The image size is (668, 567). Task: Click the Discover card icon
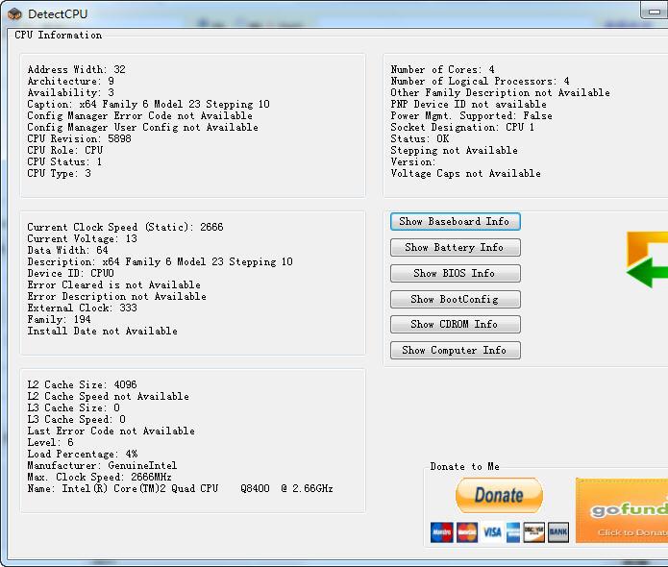[x=534, y=531]
